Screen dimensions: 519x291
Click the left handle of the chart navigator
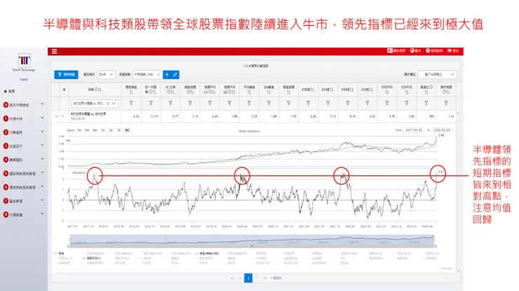click(70, 239)
